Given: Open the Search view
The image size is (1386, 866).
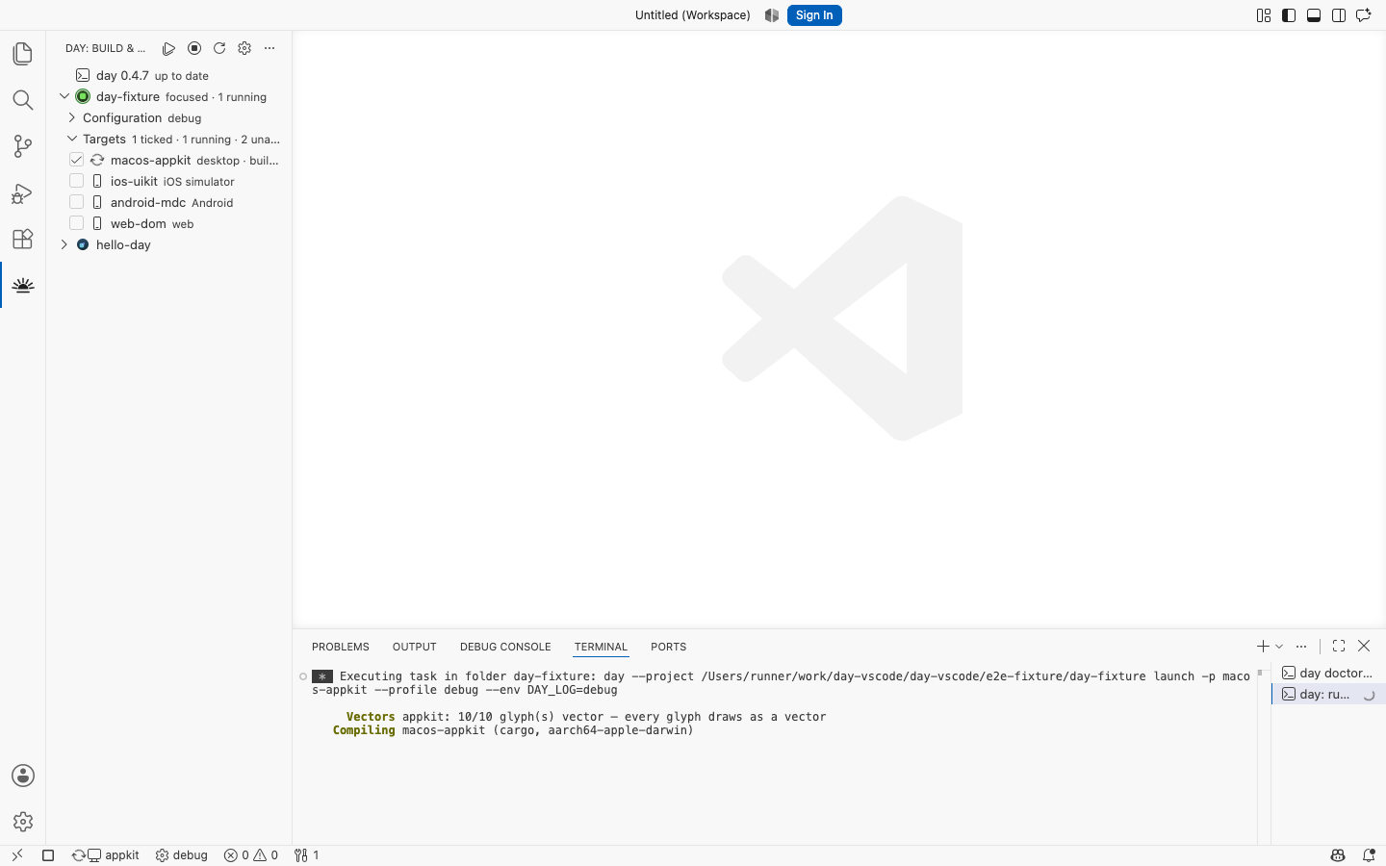Looking at the screenshot, I should pyautogui.click(x=23, y=100).
